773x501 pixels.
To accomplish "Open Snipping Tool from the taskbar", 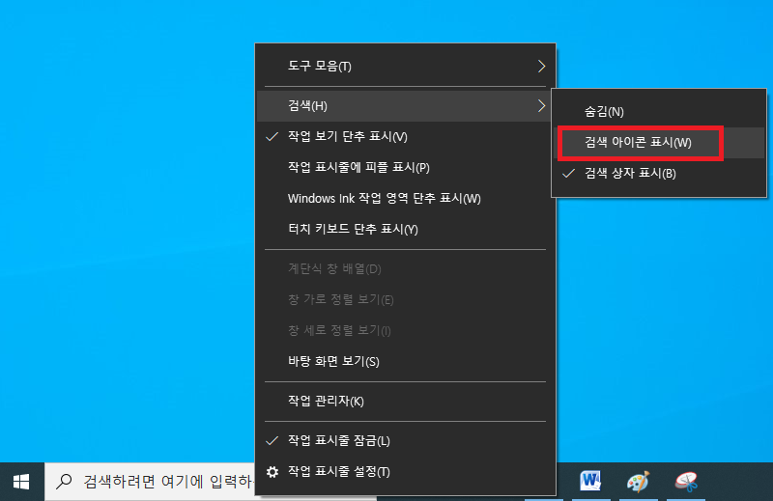I will pos(687,482).
